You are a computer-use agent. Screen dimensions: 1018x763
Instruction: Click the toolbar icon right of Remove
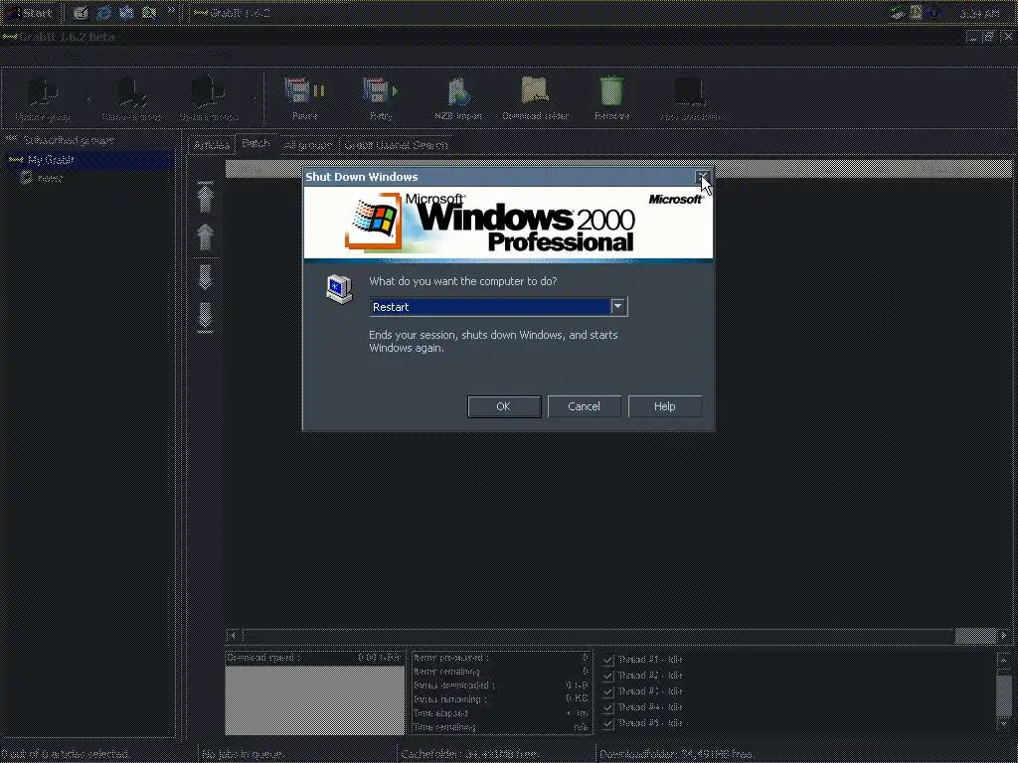click(690, 92)
